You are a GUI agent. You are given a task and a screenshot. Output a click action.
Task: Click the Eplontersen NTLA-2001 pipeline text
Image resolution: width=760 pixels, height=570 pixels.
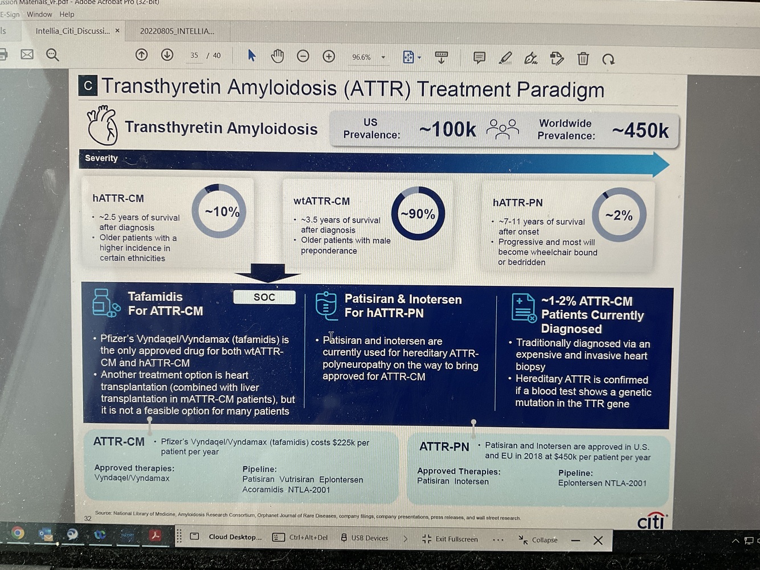(x=602, y=483)
